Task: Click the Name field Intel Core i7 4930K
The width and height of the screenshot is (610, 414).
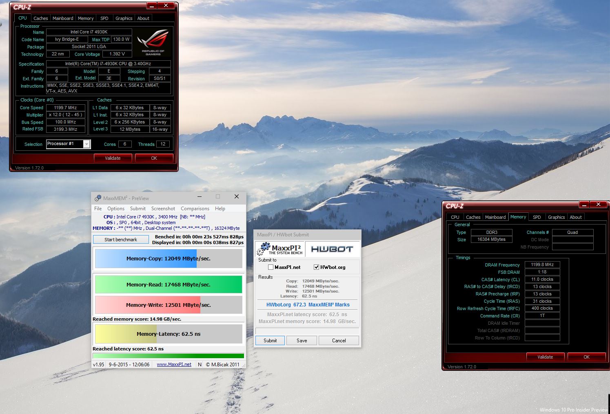Action: point(89,32)
